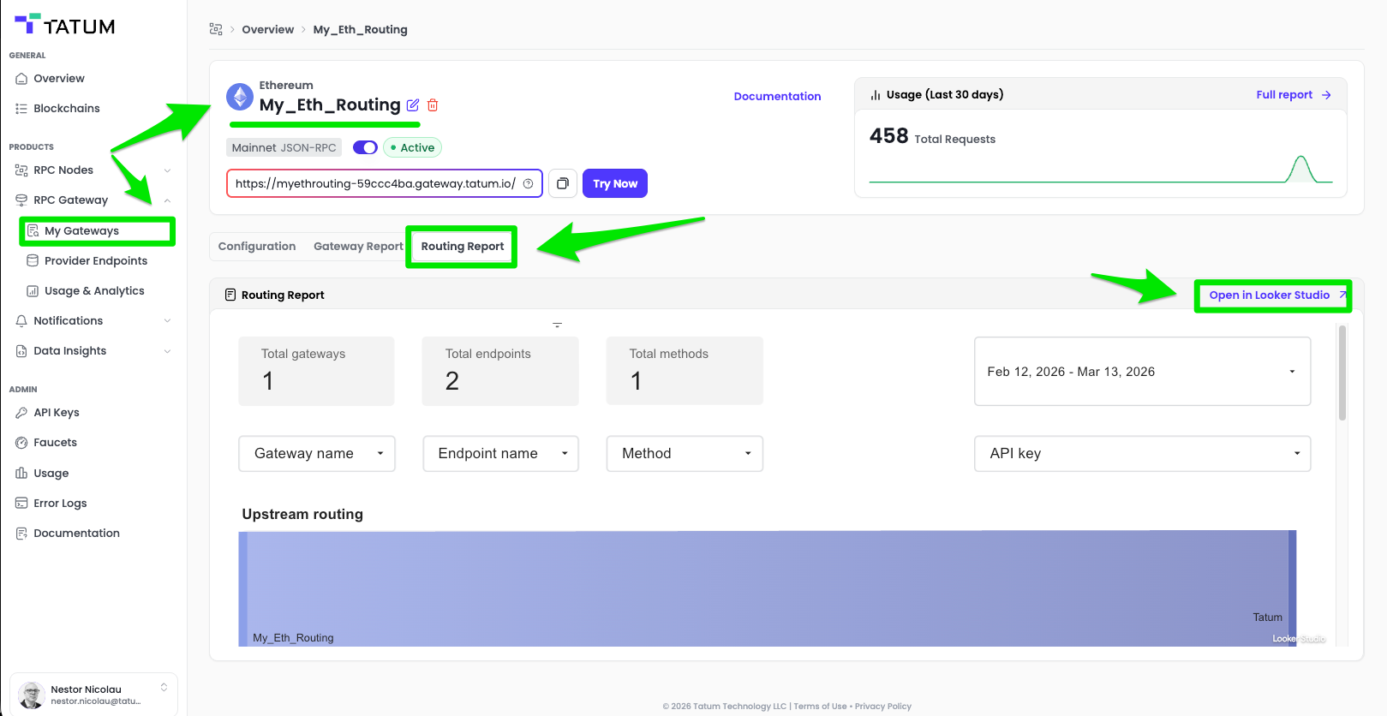Expand the RPC Nodes section
Image resolution: width=1387 pixels, height=716 pixels.
pos(168,170)
